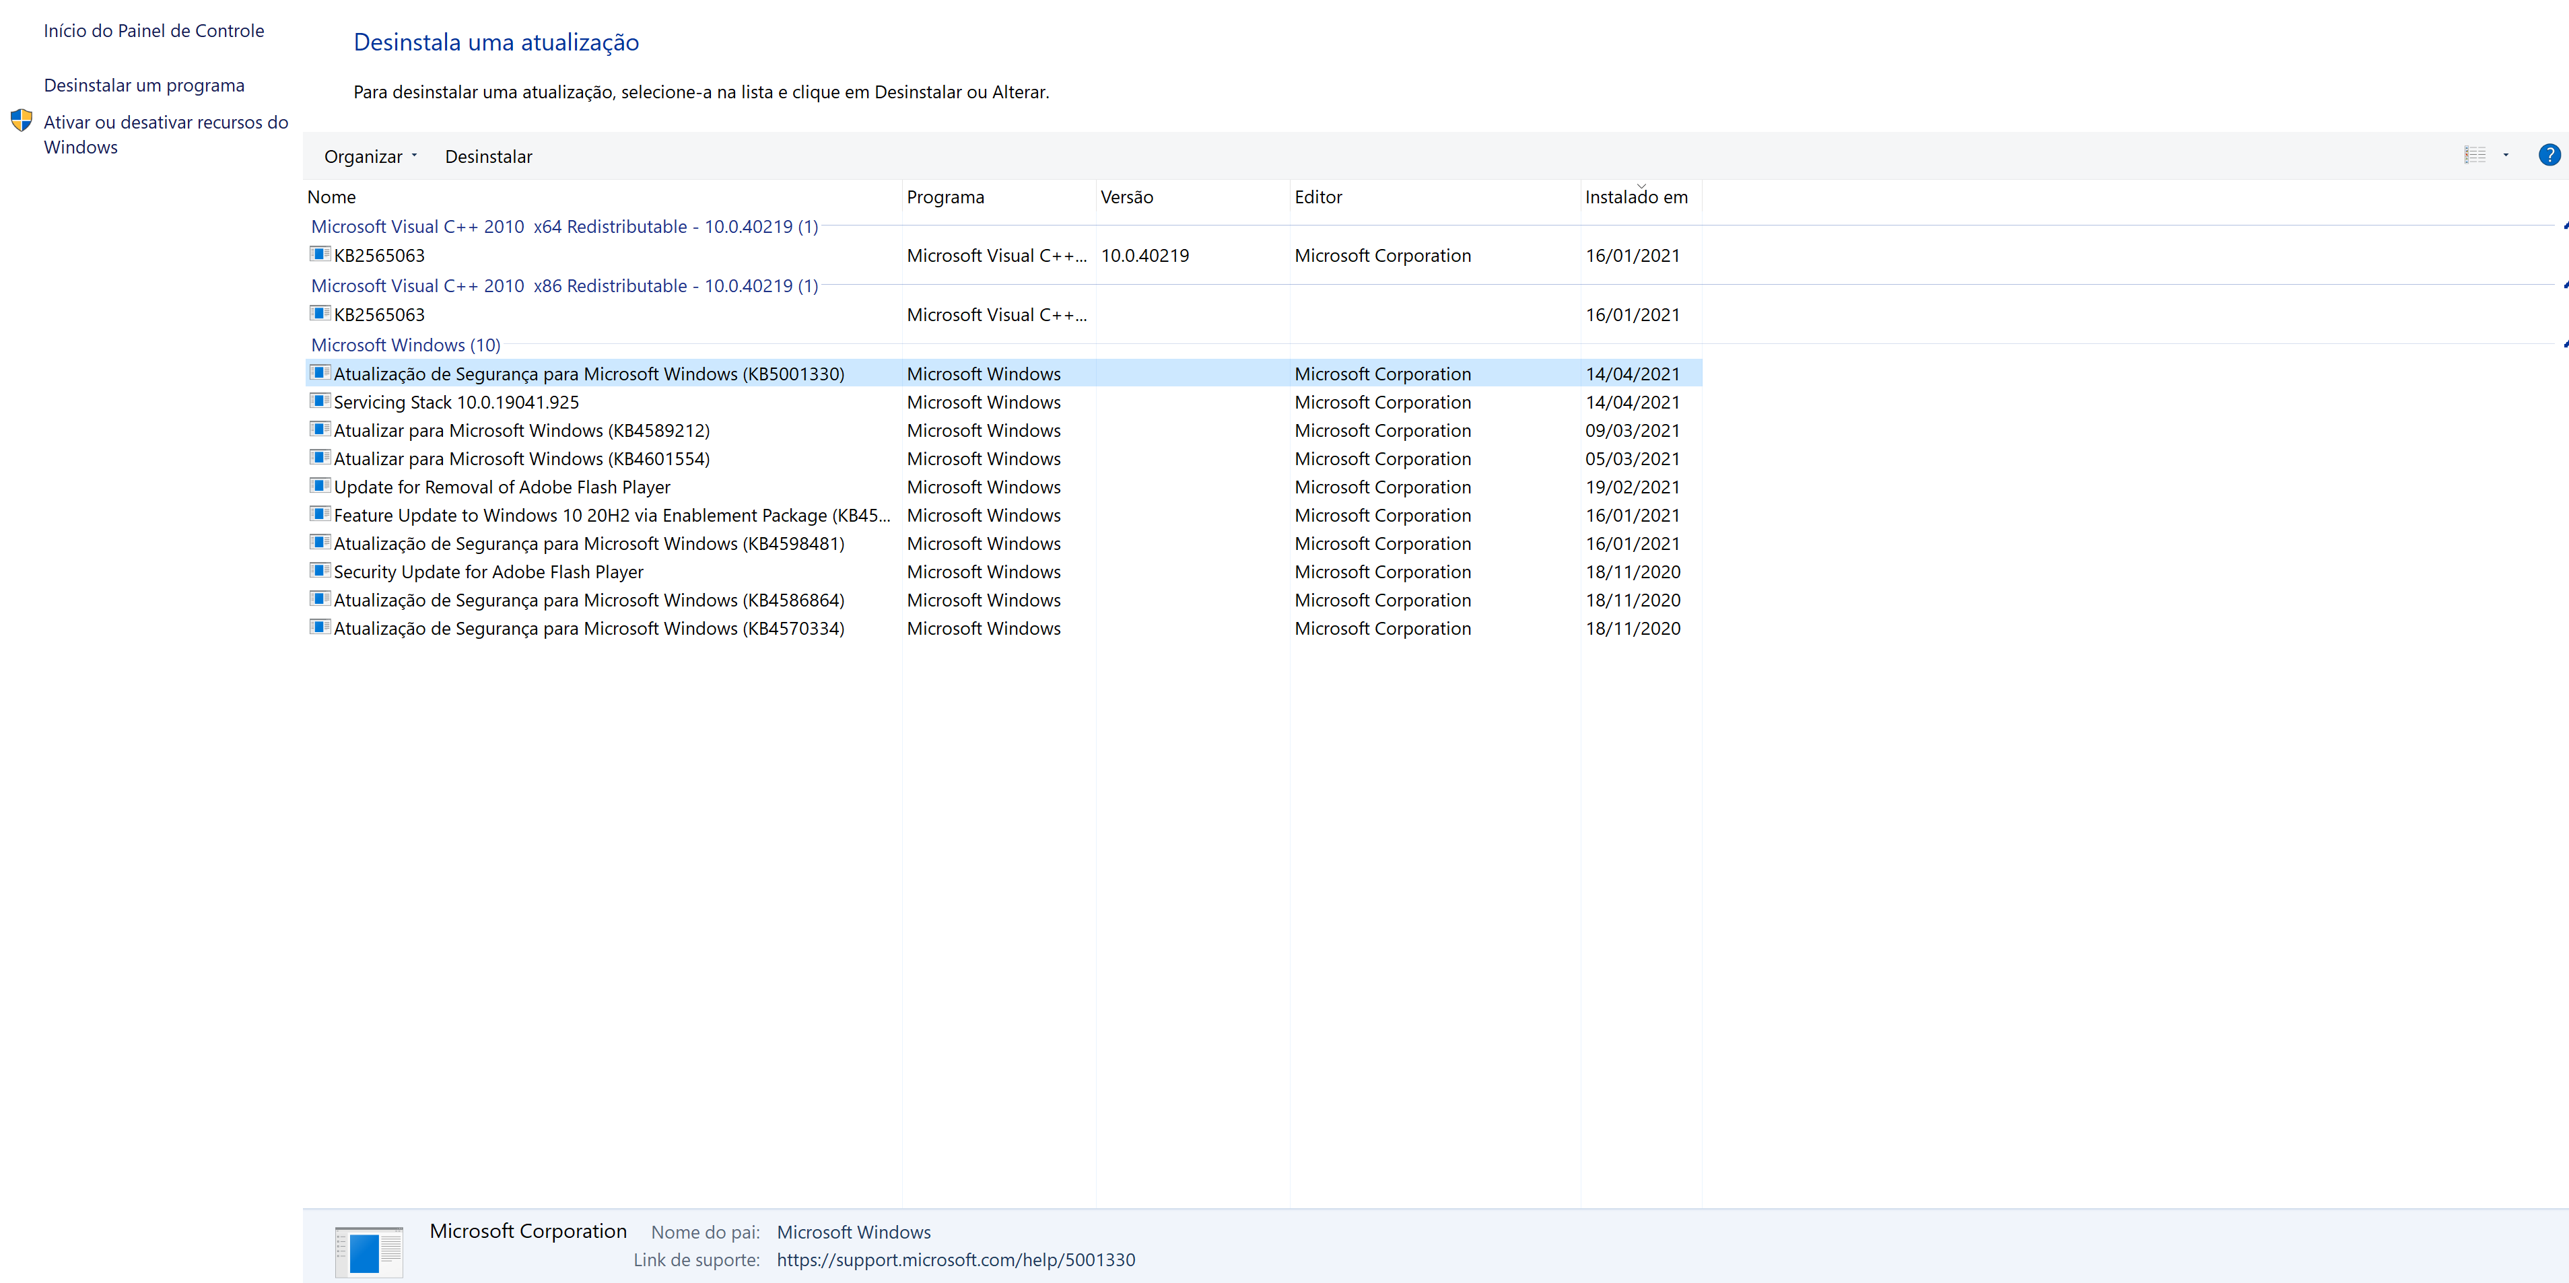The image size is (2569, 1283).
Task: Click icon of Security Update for Adobe Flash Player
Action: tap(319, 570)
